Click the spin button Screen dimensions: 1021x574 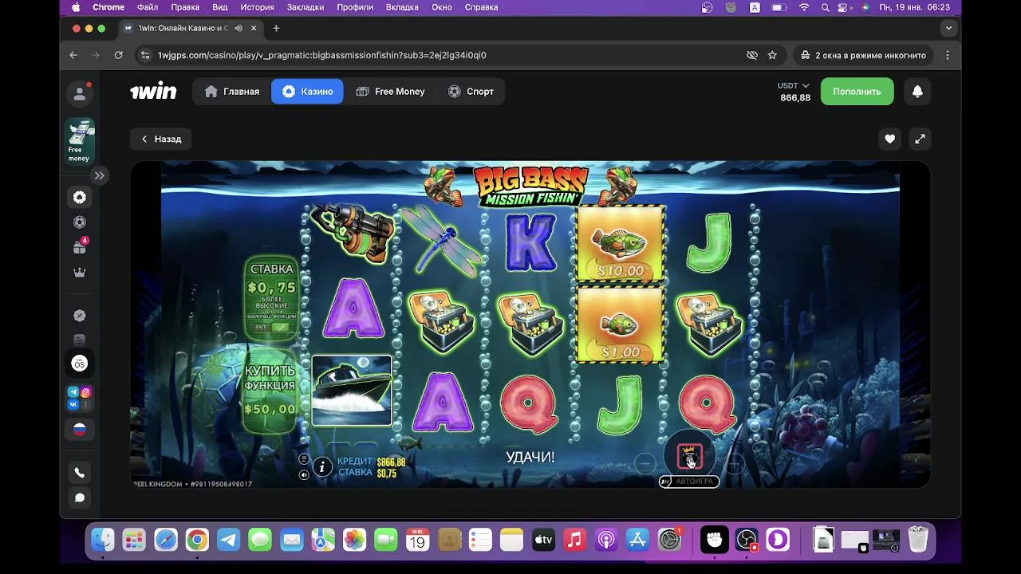[689, 457]
